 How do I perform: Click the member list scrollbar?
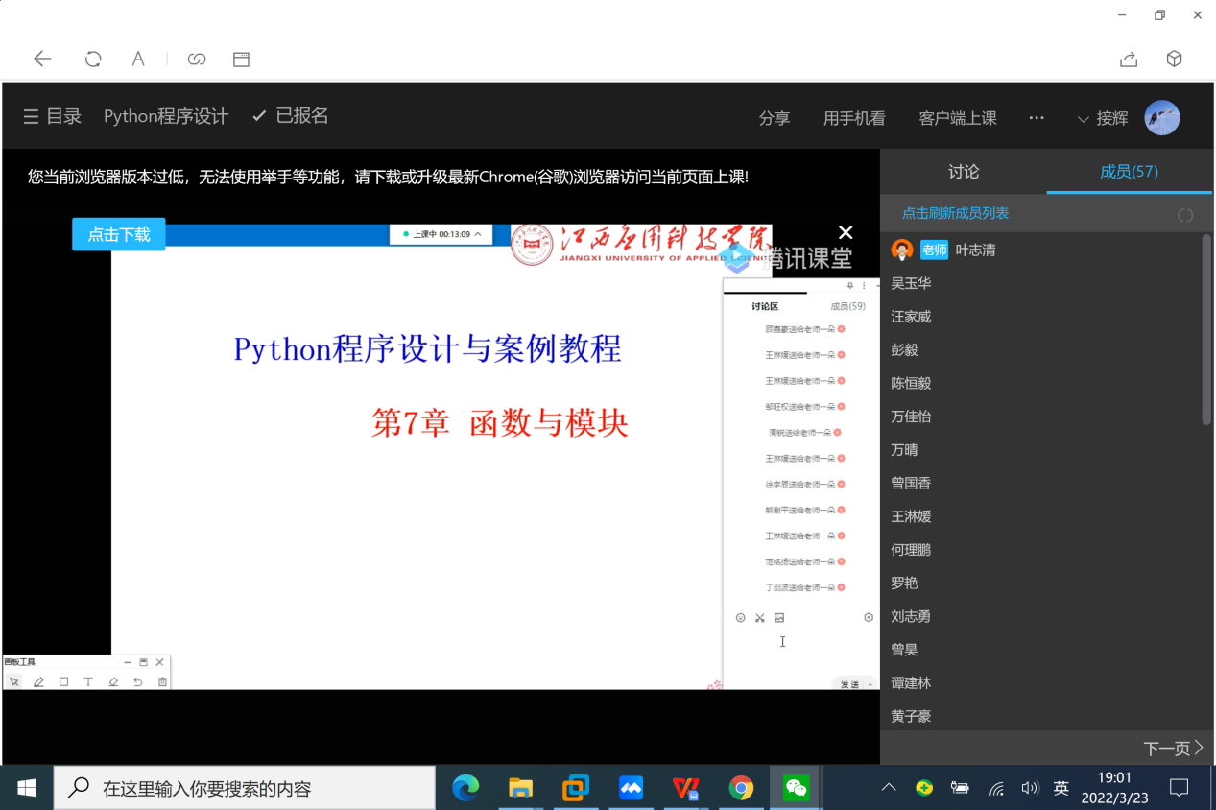[1206, 328]
